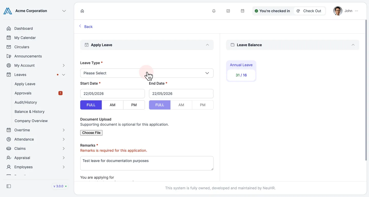Screen dimensions: 369x197
Task: Click the Check Out button
Action: click(309, 11)
